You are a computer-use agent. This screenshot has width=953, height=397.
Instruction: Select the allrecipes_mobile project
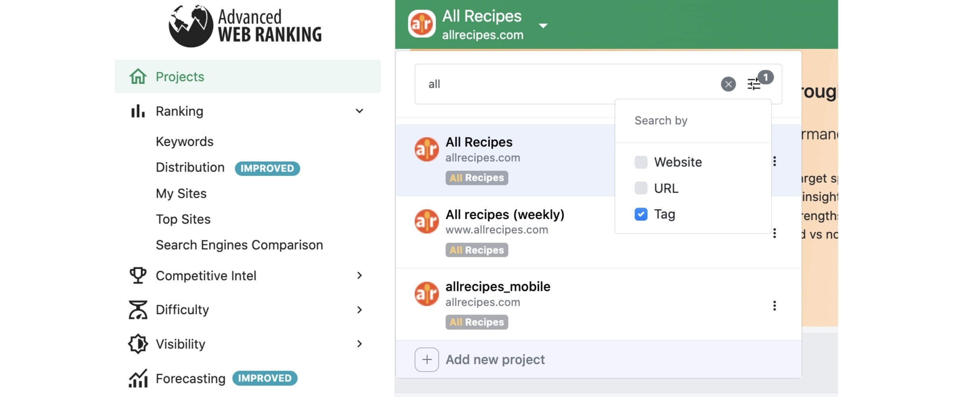[x=498, y=287]
